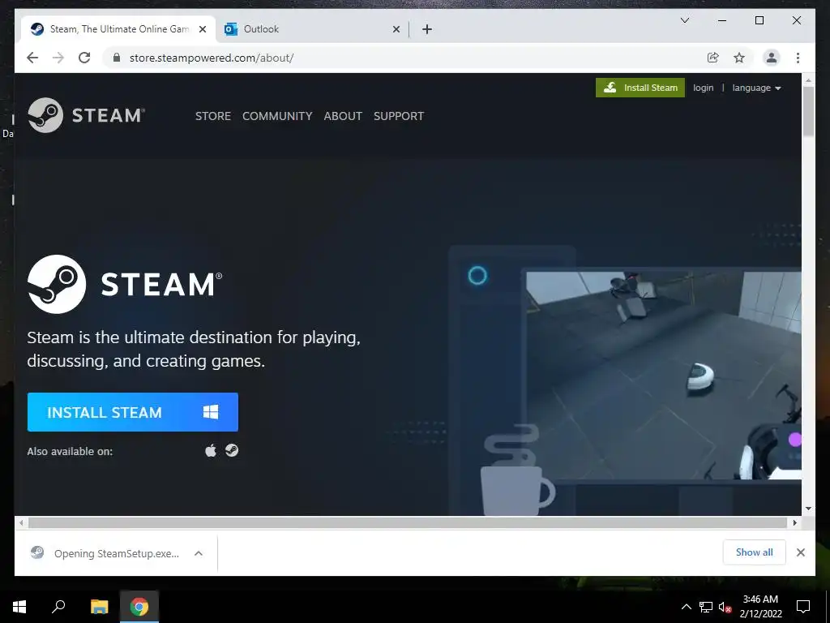Open a new tab with the plus button
The height and width of the screenshot is (623, 830).
(x=427, y=29)
